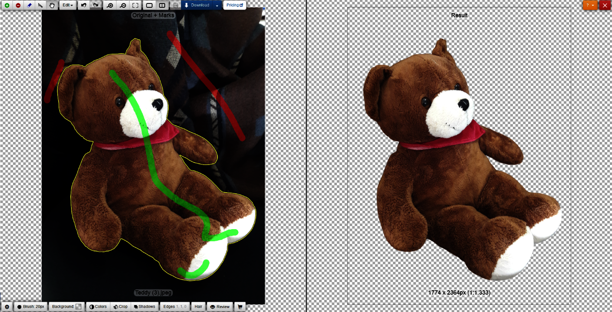Open the Hair settings panel

point(198,306)
